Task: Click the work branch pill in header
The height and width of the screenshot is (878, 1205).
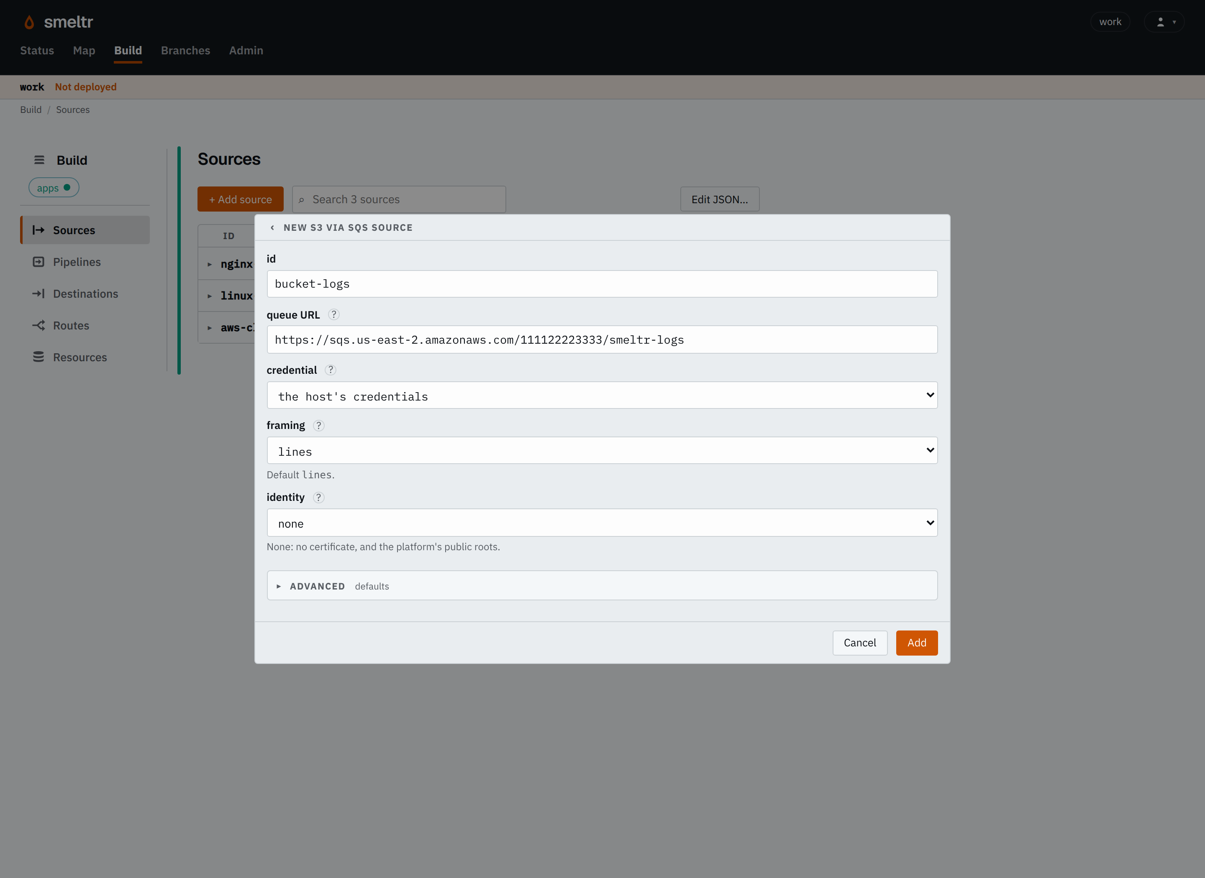Action: [1110, 22]
